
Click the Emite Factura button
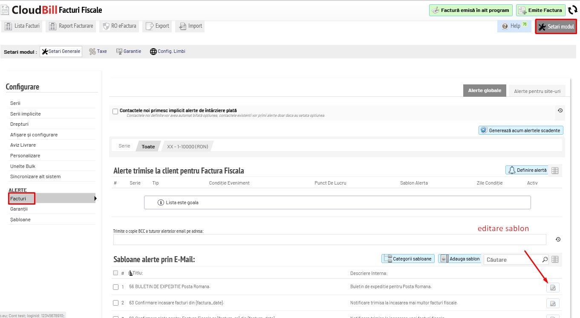pyautogui.click(x=540, y=10)
